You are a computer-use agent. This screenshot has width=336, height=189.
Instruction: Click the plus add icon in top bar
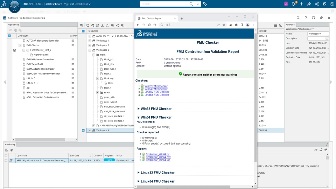coord(301,4)
